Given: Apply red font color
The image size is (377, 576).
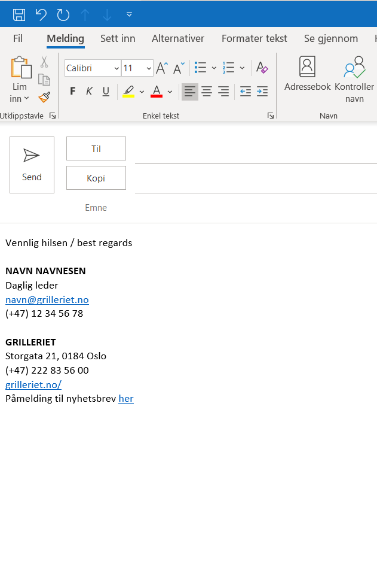Looking at the screenshot, I should pos(157,91).
